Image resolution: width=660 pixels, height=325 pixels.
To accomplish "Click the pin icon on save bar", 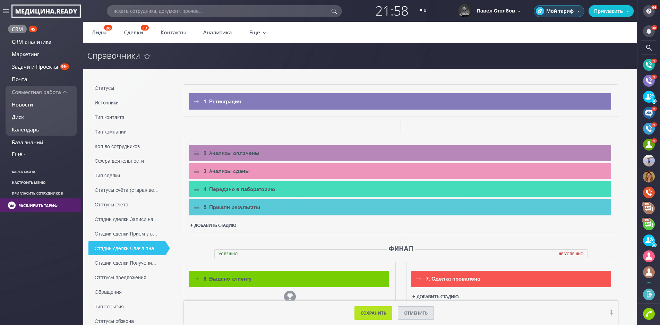I will tap(611, 313).
